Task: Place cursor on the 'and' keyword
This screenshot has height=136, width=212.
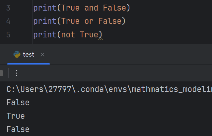Action: (91, 8)
